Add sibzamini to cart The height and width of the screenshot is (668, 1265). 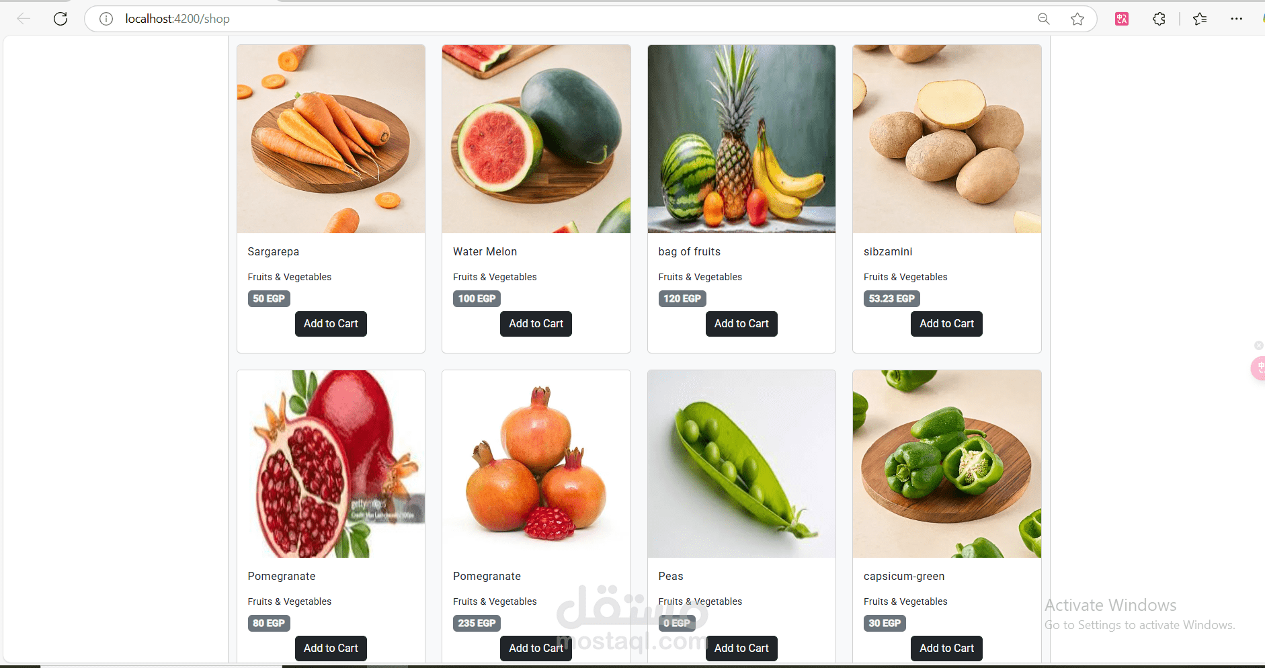(x=946, y=324)
